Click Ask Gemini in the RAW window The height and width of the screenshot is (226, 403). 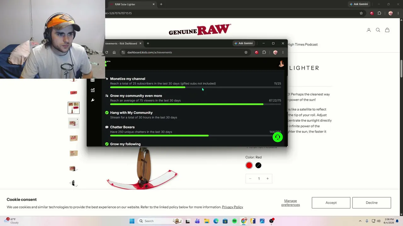359,4
